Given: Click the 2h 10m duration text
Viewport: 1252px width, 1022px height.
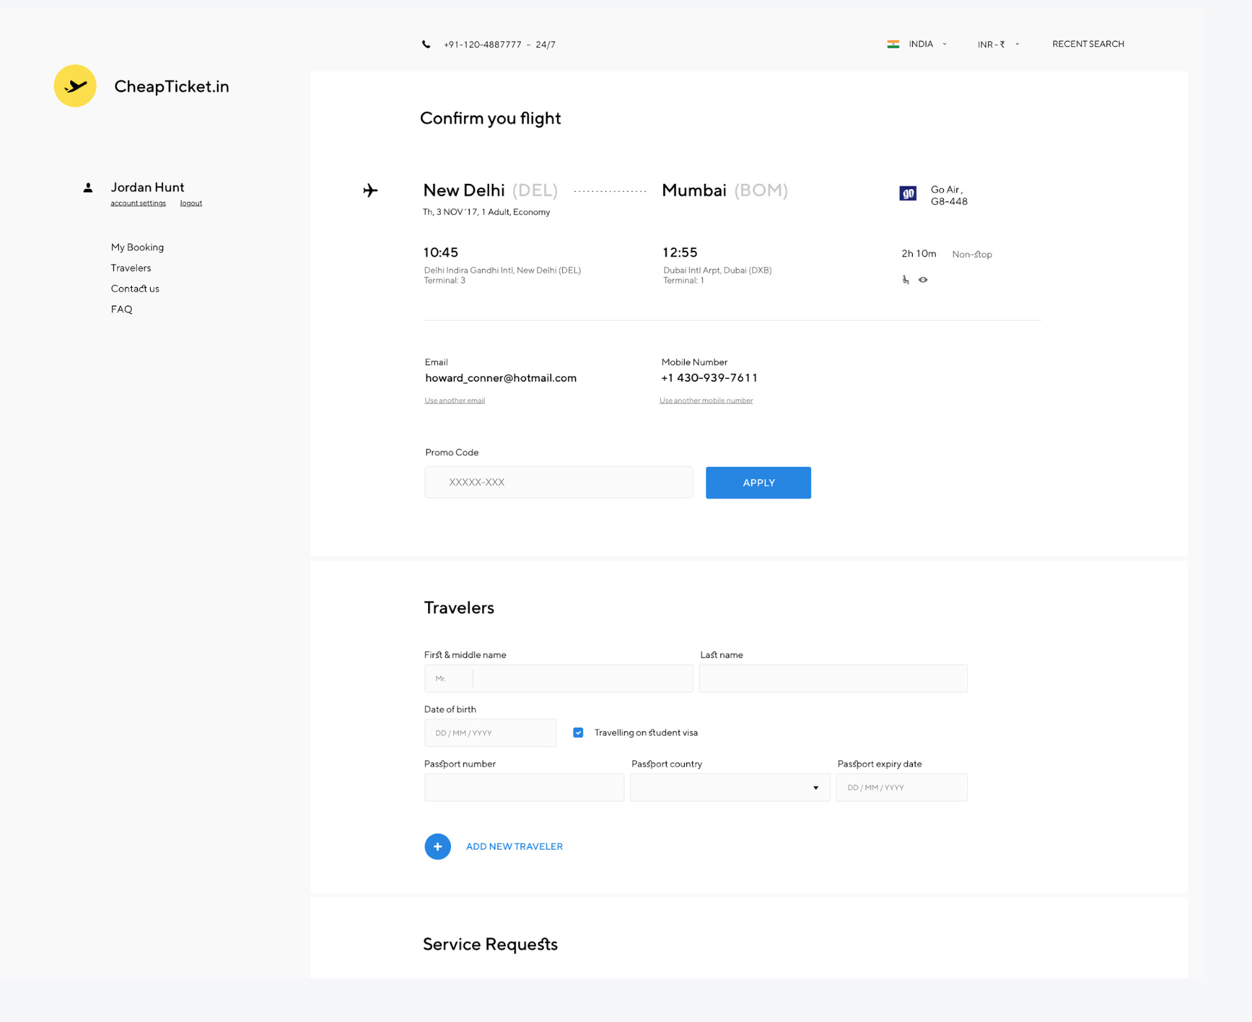Looking at the screenshot, I should pos(919,254).
